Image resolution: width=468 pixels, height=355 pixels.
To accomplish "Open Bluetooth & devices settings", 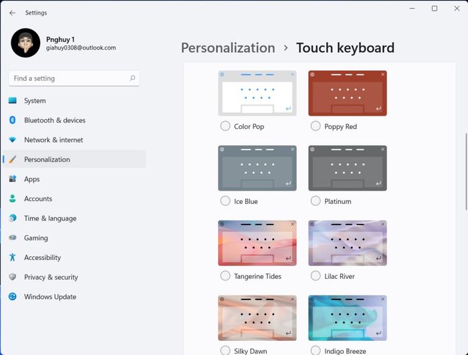I will 74,120.
